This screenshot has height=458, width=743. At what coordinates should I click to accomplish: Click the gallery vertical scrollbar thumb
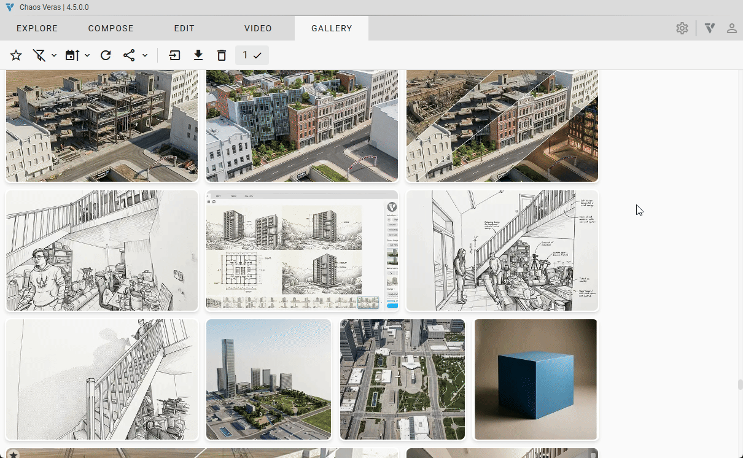pos(740,385)
